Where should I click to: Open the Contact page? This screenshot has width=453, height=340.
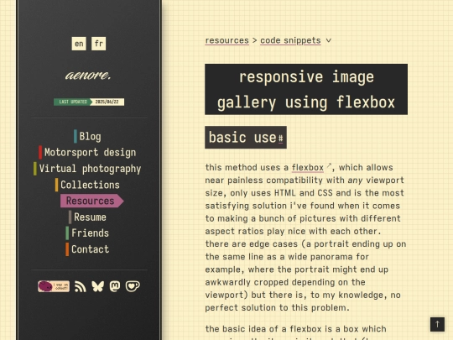coord(87,249)
